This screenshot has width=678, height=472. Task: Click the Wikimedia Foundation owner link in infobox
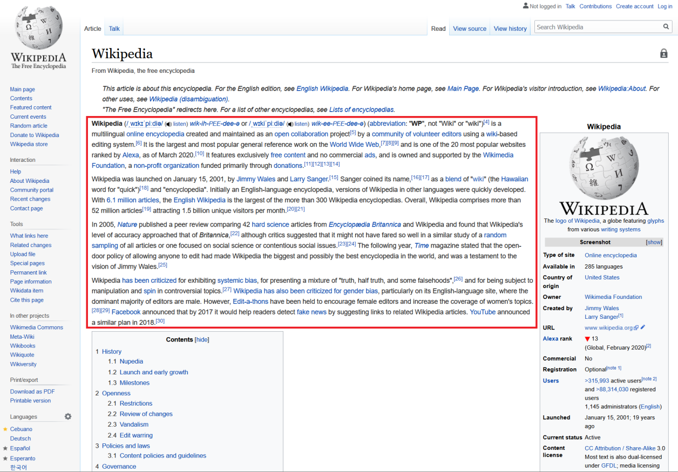tap(613, 297)
